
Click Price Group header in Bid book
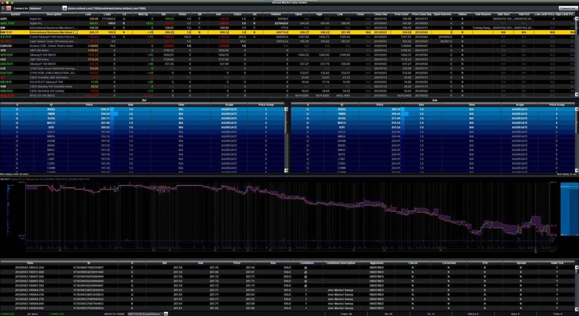click(x=266, y=105)
